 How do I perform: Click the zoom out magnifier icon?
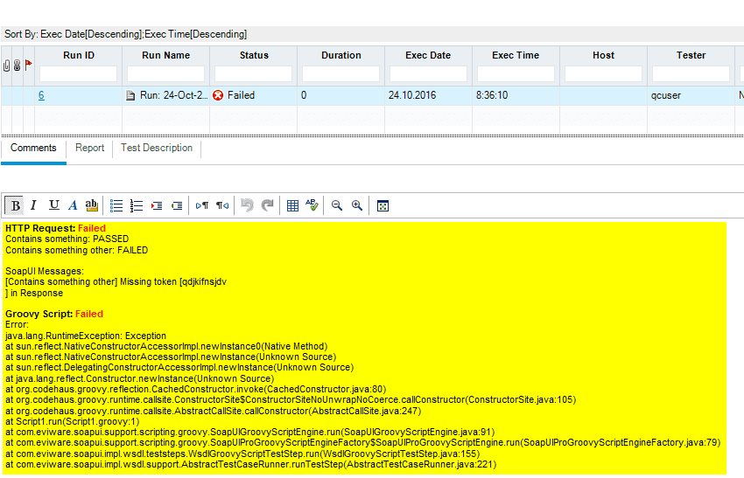(x=337, y=205)
